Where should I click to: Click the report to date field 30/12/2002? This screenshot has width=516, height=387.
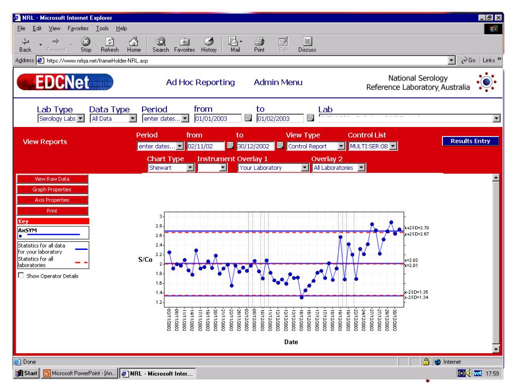click(x=255, y=146)
